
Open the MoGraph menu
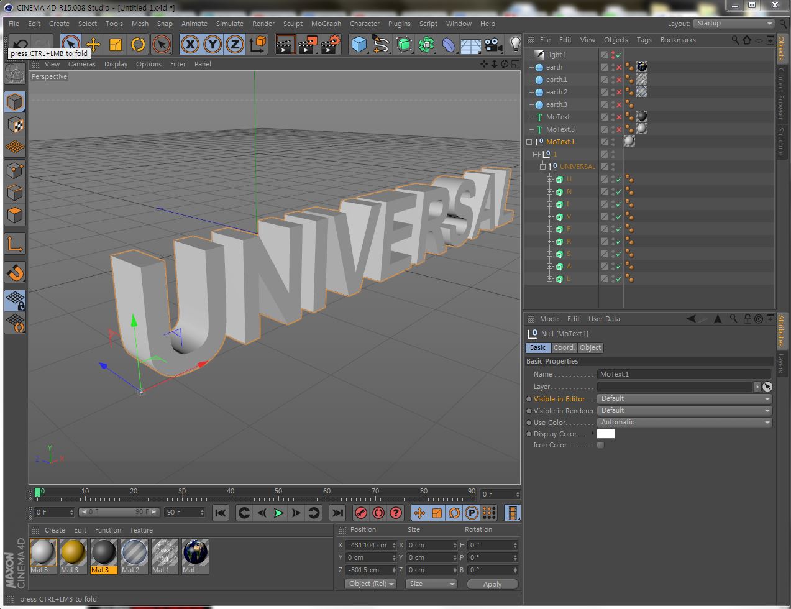click(326, 24)
